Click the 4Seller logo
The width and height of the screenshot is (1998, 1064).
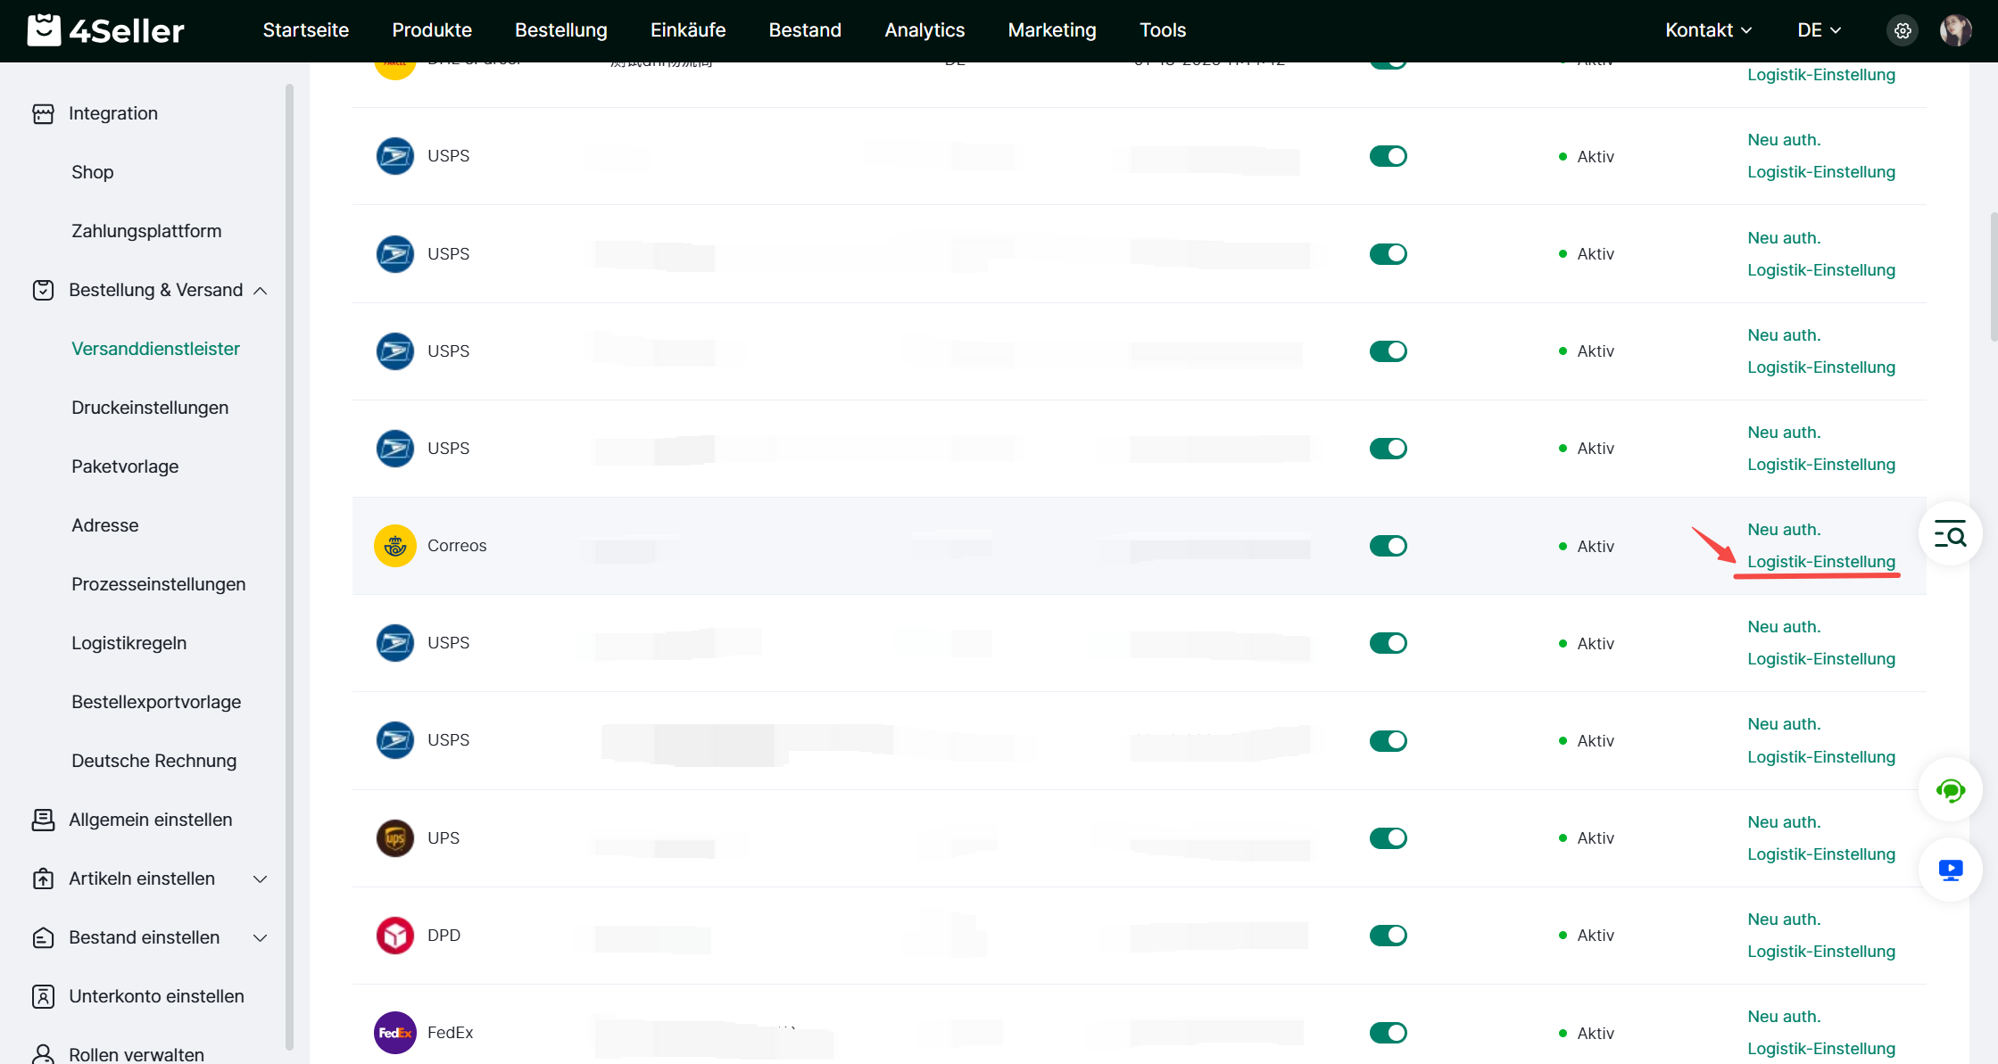tap(106, 30)
